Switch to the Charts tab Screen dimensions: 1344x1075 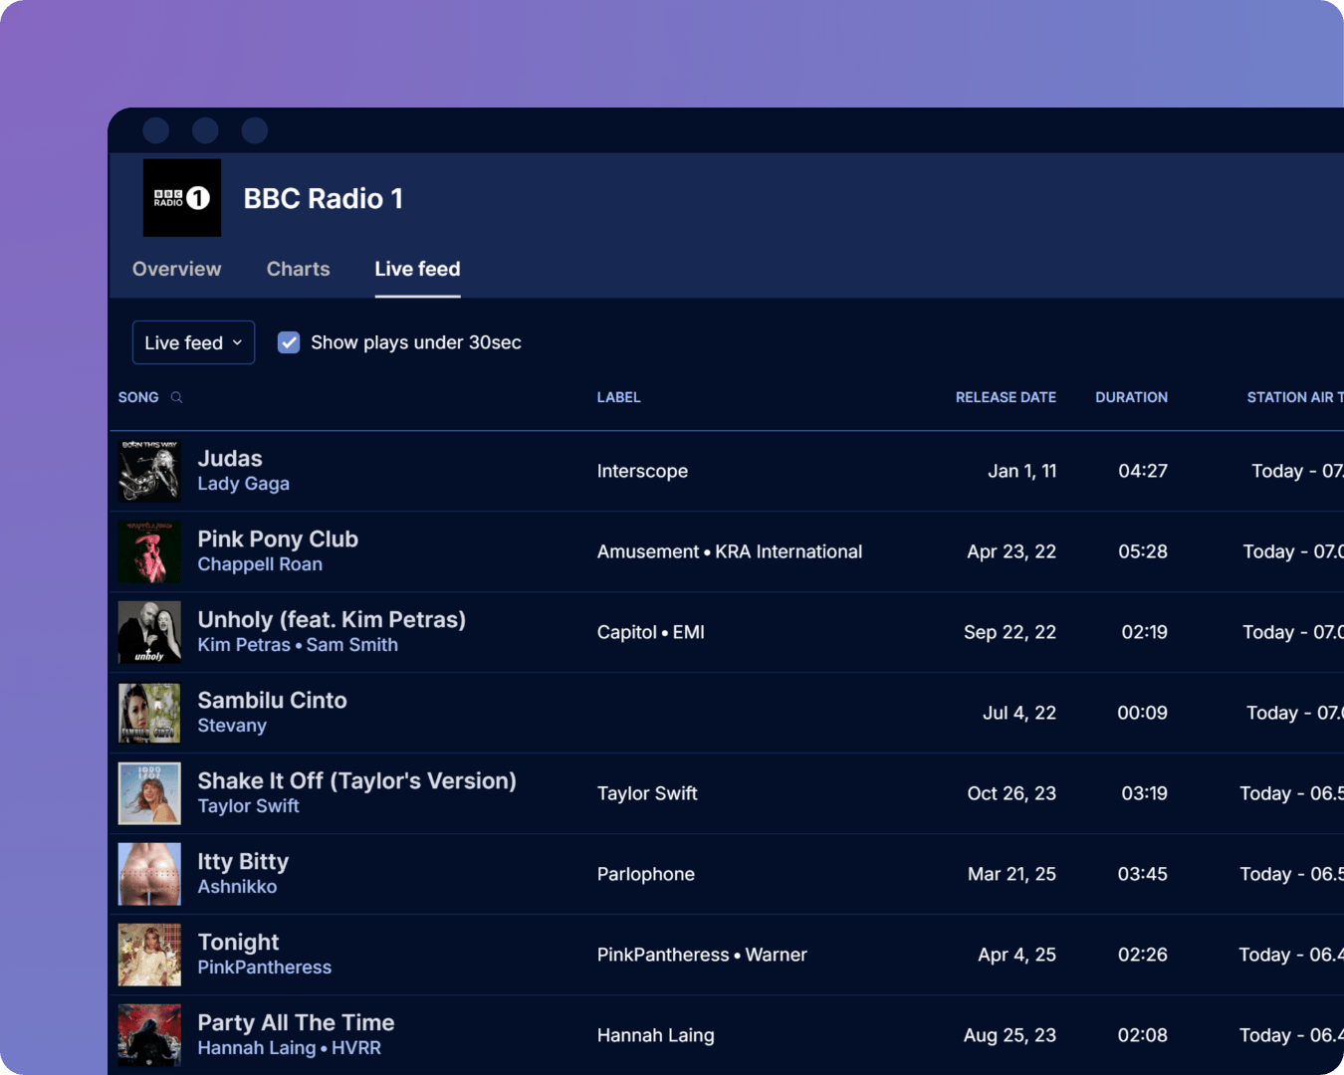pos(298,269)
